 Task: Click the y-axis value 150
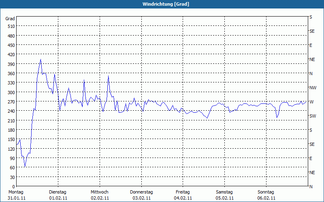(11, 140)
